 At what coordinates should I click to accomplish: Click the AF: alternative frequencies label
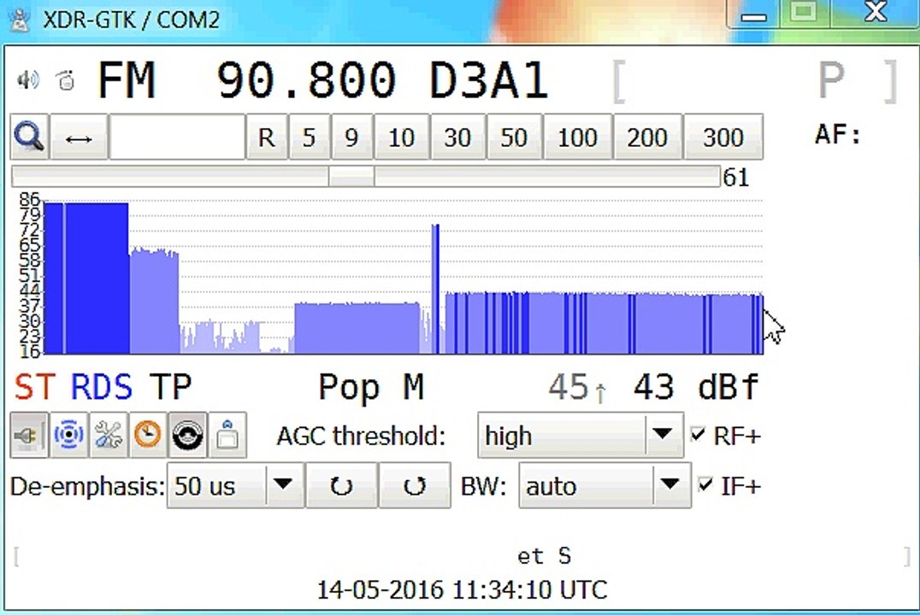click(x=839, y=135)
